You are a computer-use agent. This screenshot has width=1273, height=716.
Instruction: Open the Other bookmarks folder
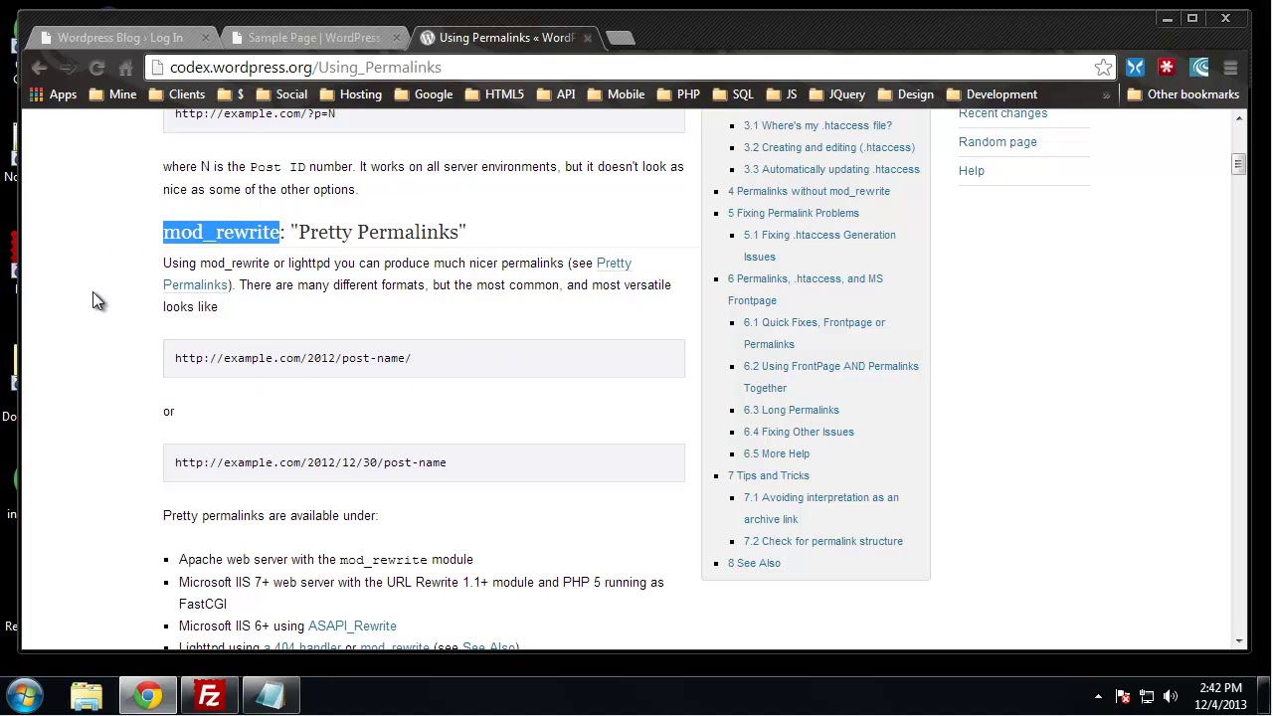pos(1182,94)
